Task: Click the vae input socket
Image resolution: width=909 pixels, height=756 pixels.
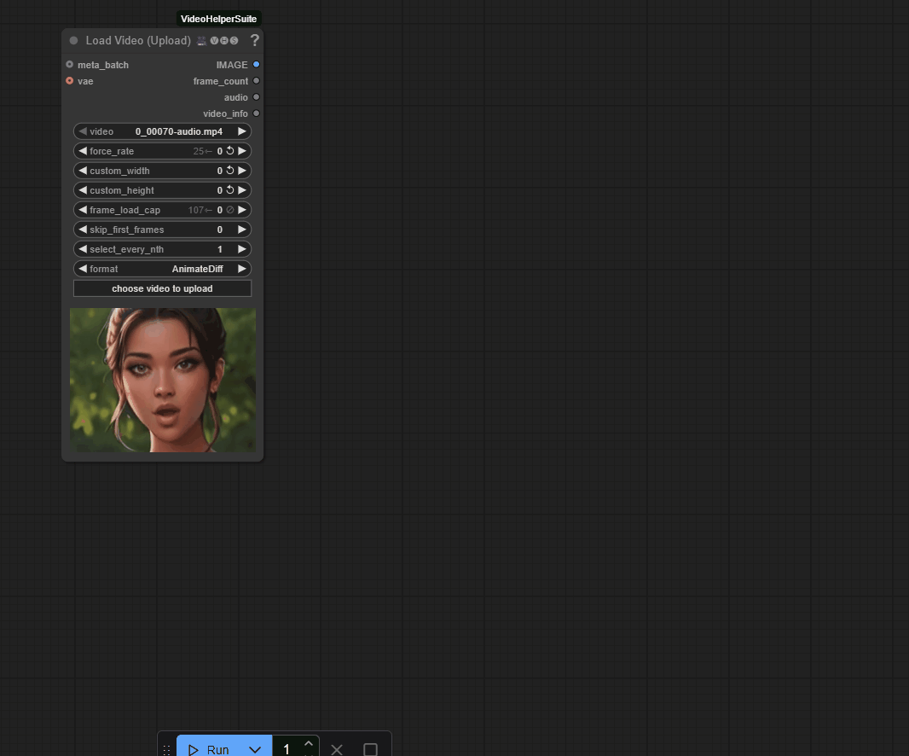Action: pos(70,81)
